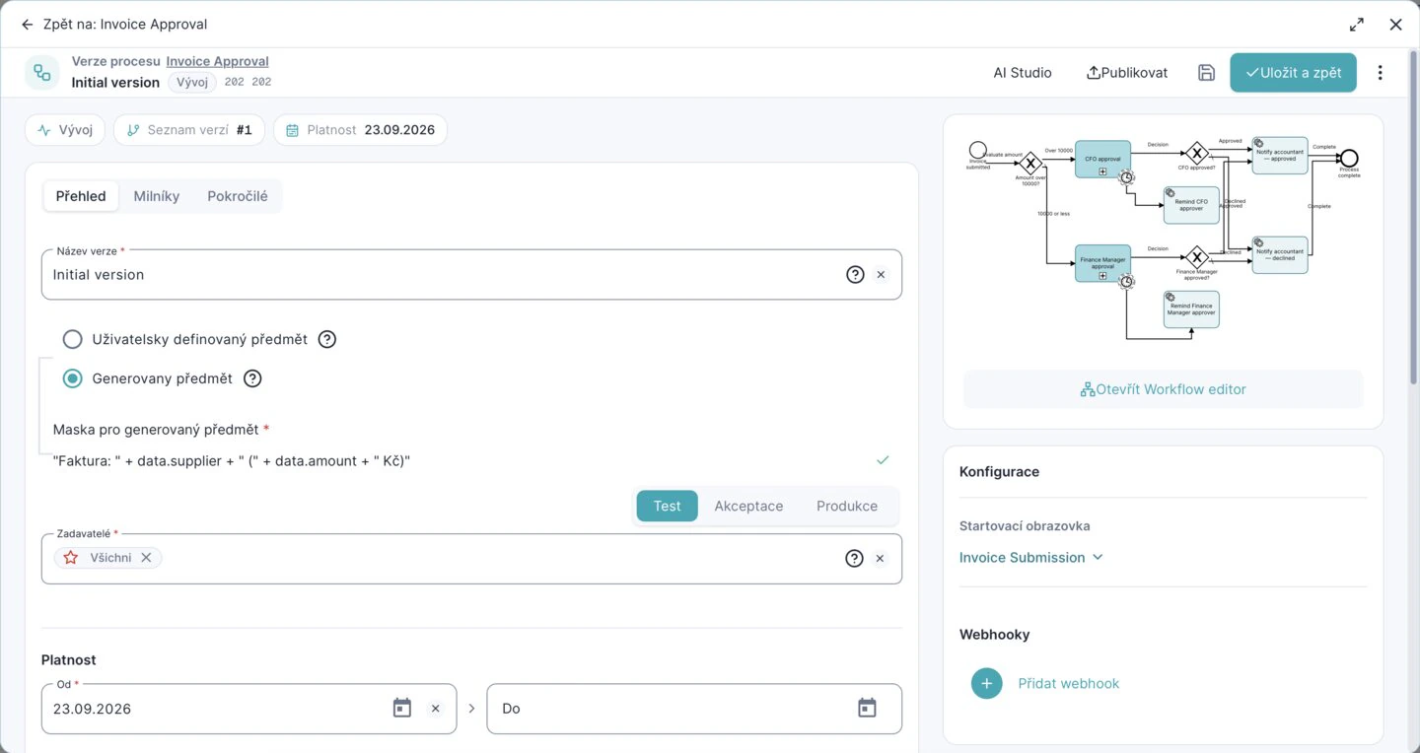Screen dimensions: 1420x753
Task: Click the workflow diagram thumbnail
Action: [1164, 240]
